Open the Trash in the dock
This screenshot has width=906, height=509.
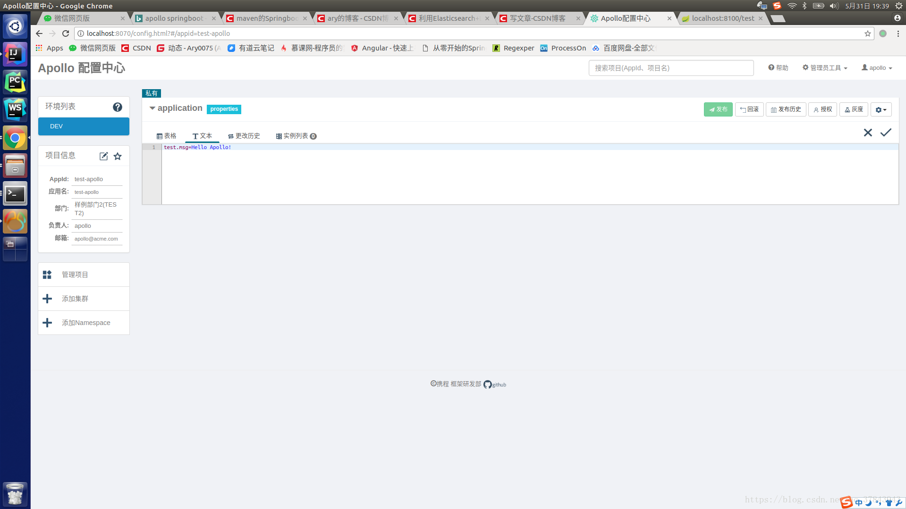[15, 494]
